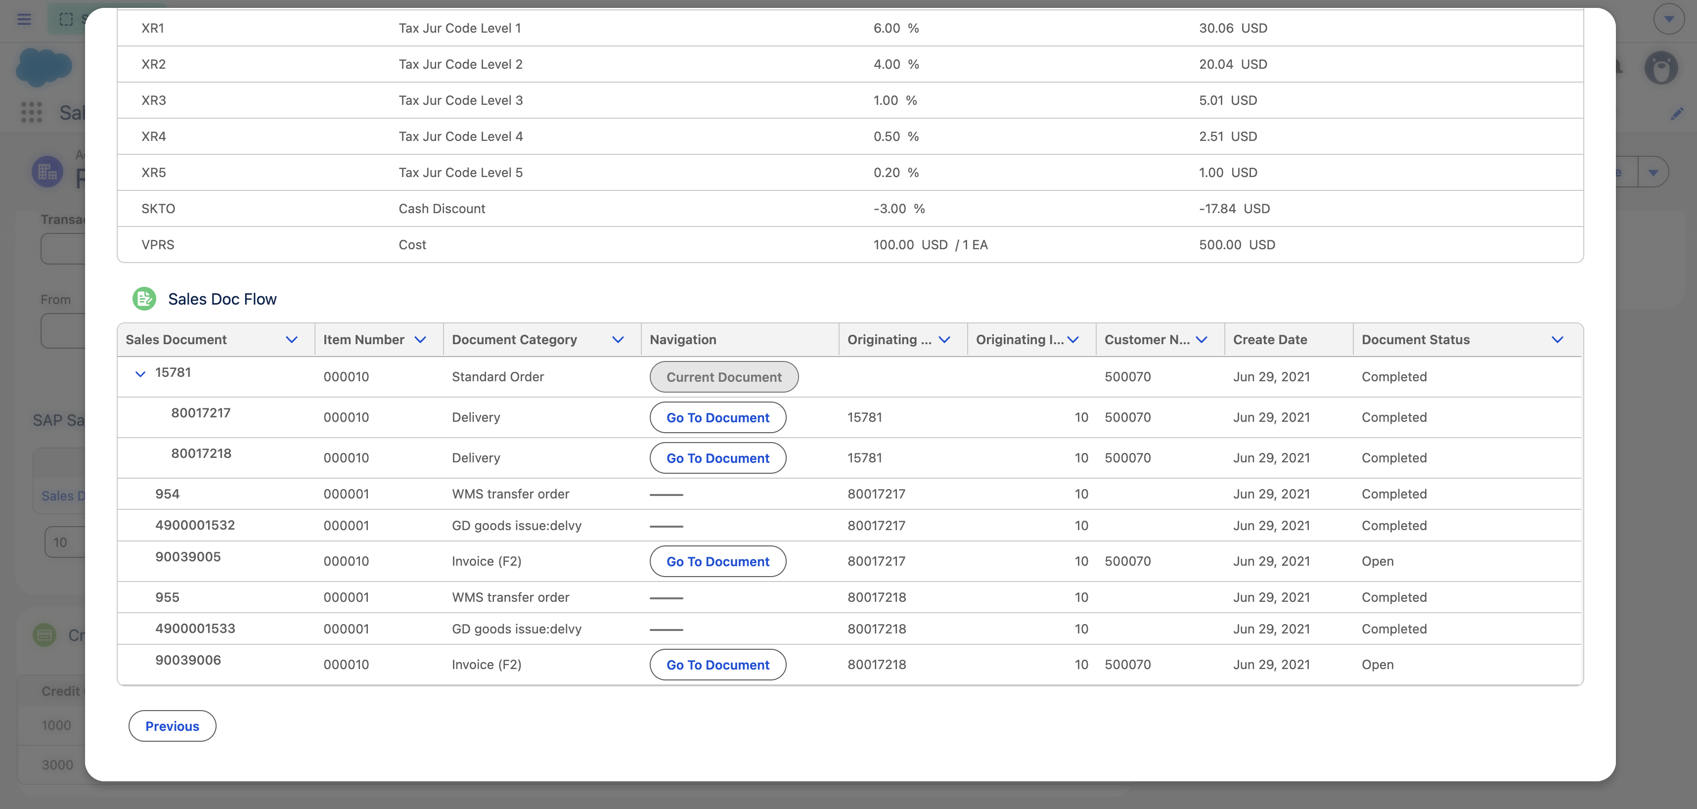Open Document Category column menu

[x=618, y=339]
